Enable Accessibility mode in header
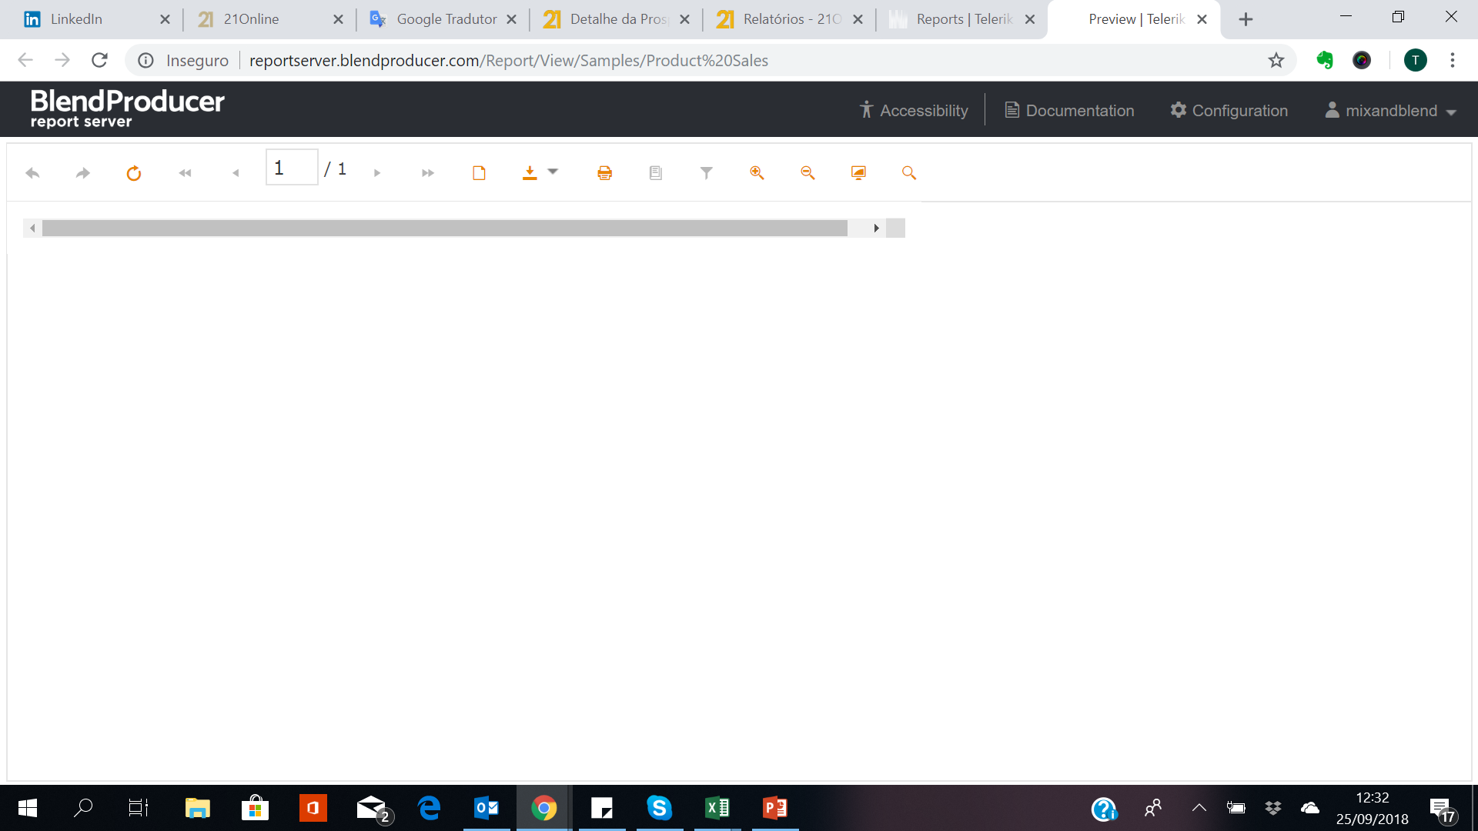 click(914, 111)
